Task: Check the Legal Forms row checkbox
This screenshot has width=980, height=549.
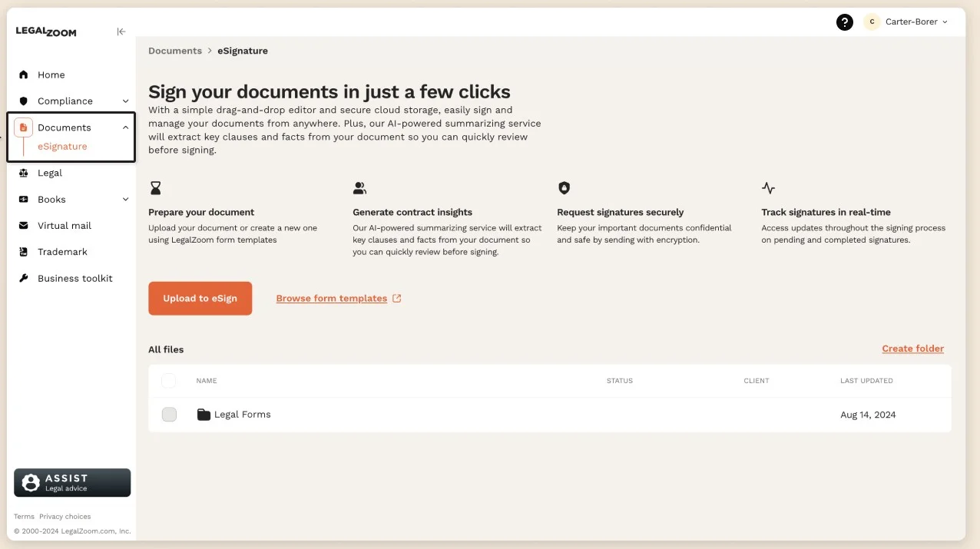Action: click(169, 415)
